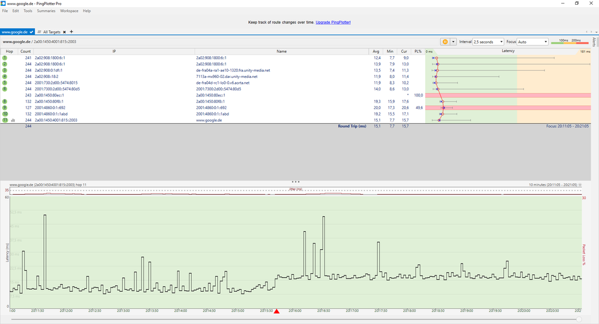
Task: Select the 7113a-mx960-02.dar.unity-media.net name
Action: pyautogui.click(x=227, y=76)
